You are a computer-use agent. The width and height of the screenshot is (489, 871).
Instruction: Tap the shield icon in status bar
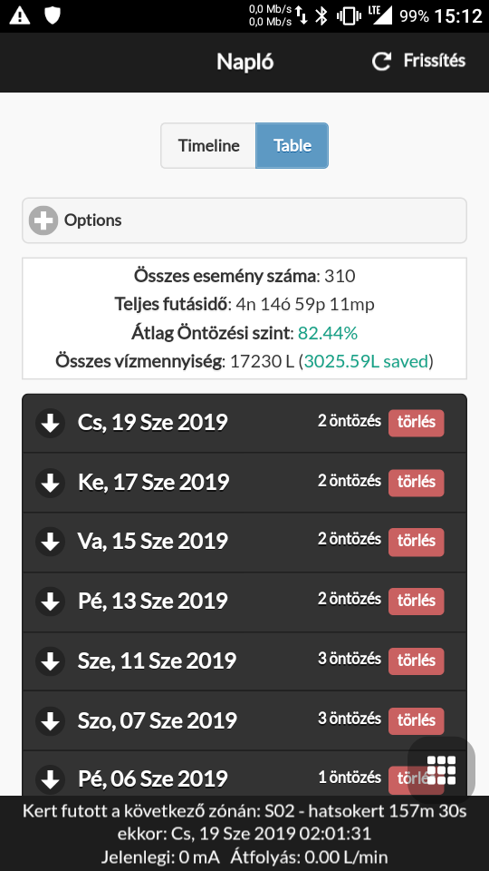coord(53,15)
